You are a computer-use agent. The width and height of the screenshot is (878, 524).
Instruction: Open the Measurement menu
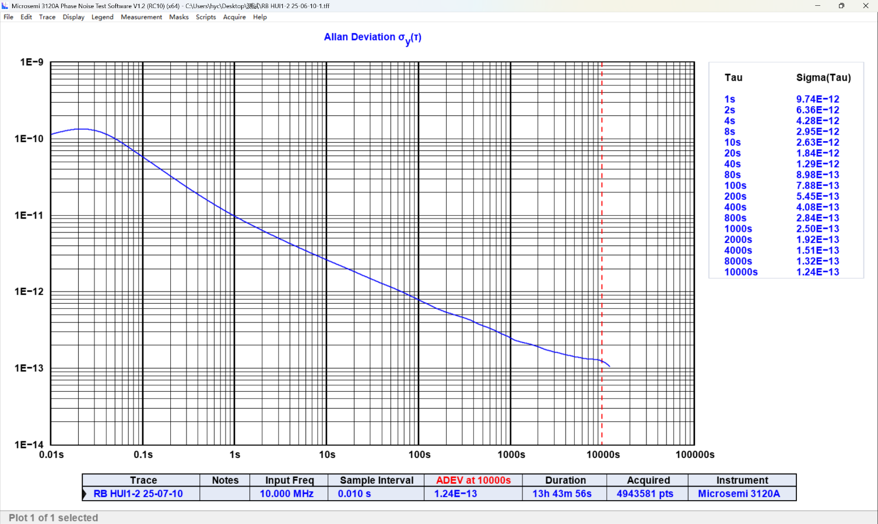(141, 17)
